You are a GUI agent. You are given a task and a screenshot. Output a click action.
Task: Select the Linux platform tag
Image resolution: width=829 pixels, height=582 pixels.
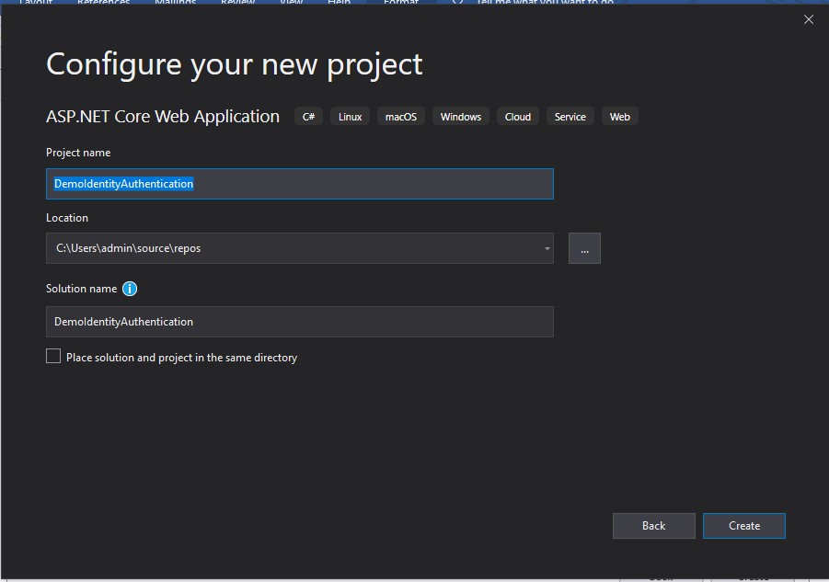coord(350,116)
